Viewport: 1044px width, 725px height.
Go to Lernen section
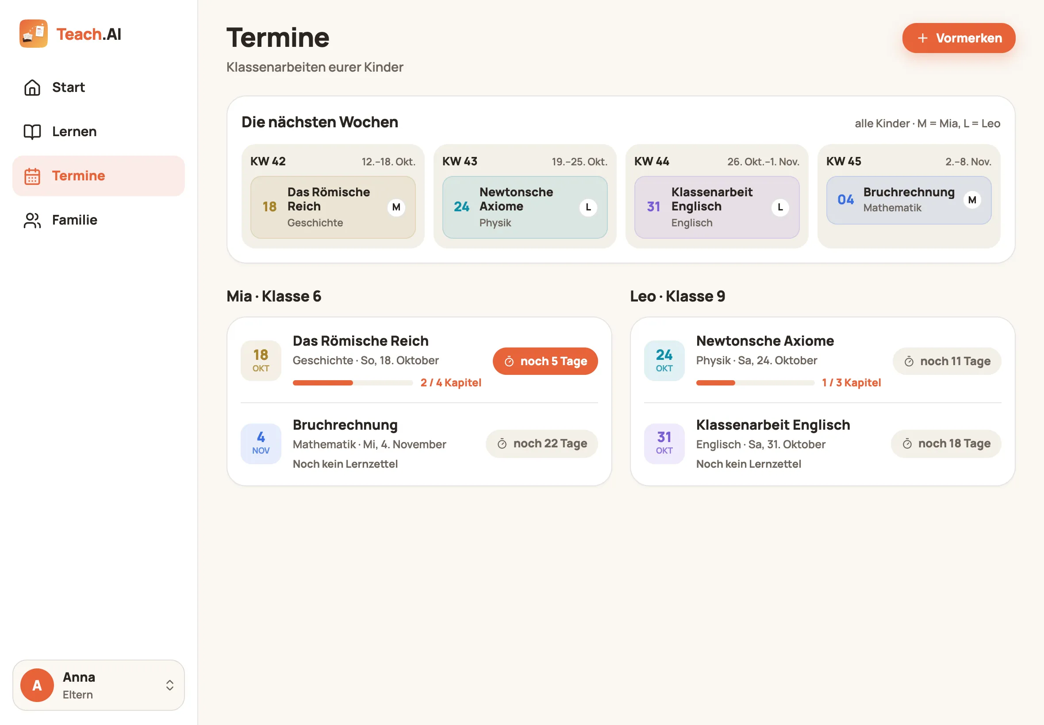tap(99, 132)
